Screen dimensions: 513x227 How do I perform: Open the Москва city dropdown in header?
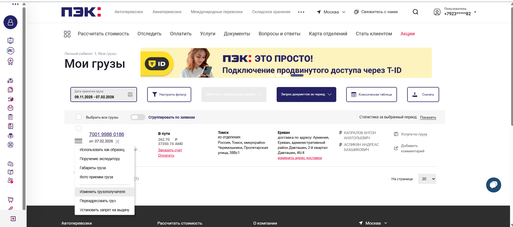point(331,12)
